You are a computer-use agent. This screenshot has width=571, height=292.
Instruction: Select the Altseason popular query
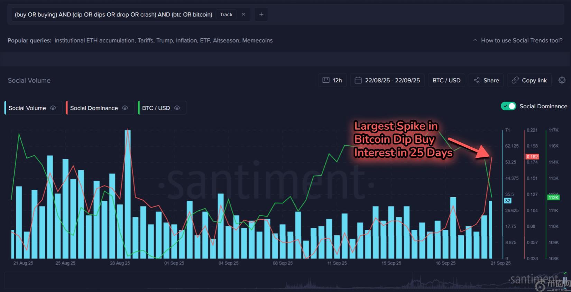click(226, 40)
